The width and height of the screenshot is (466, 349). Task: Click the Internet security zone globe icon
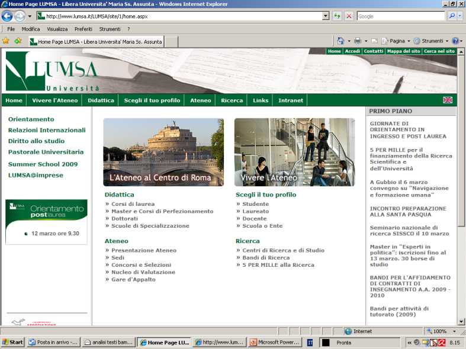click(x=348, y=331)
